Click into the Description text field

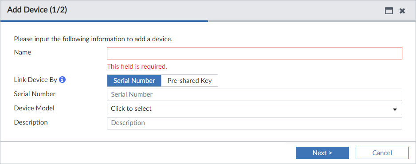(x=255, y=123)
